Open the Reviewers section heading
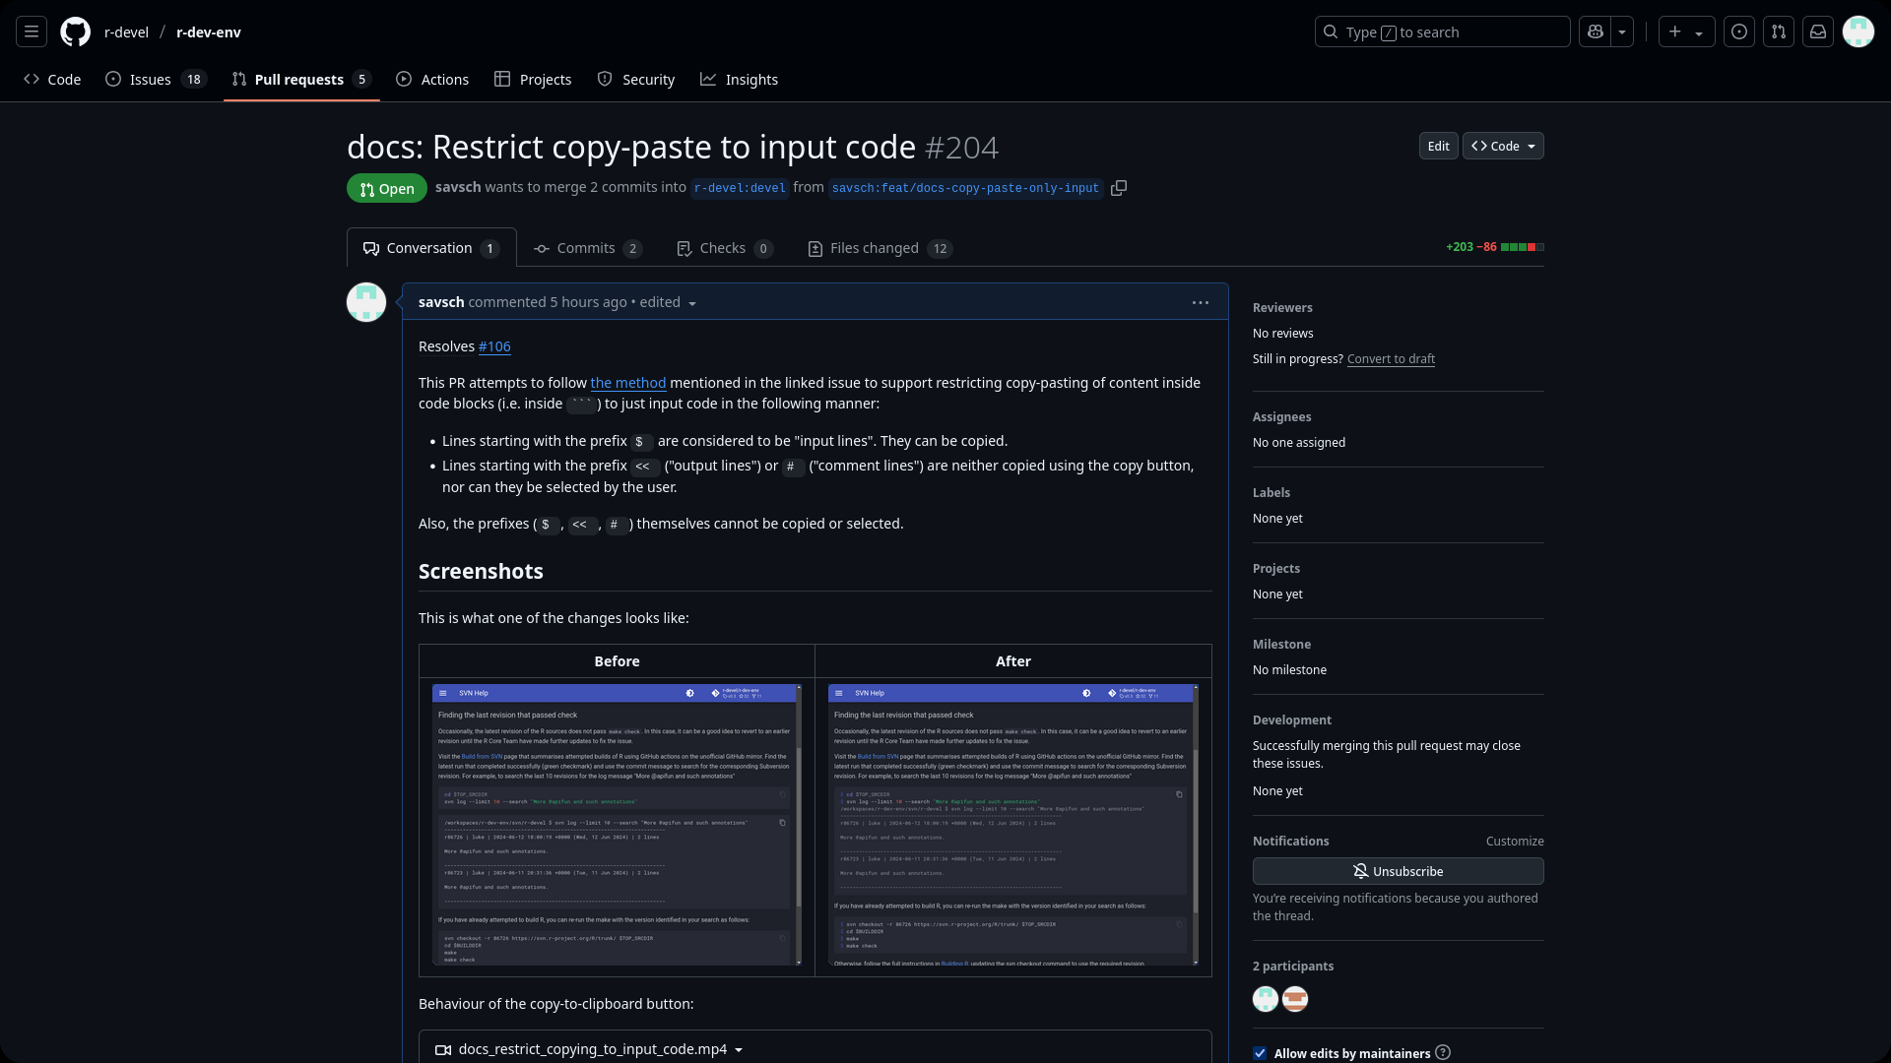Image resolution: width=1891 pixels, height=1063 pixels. pos(1282,308)
